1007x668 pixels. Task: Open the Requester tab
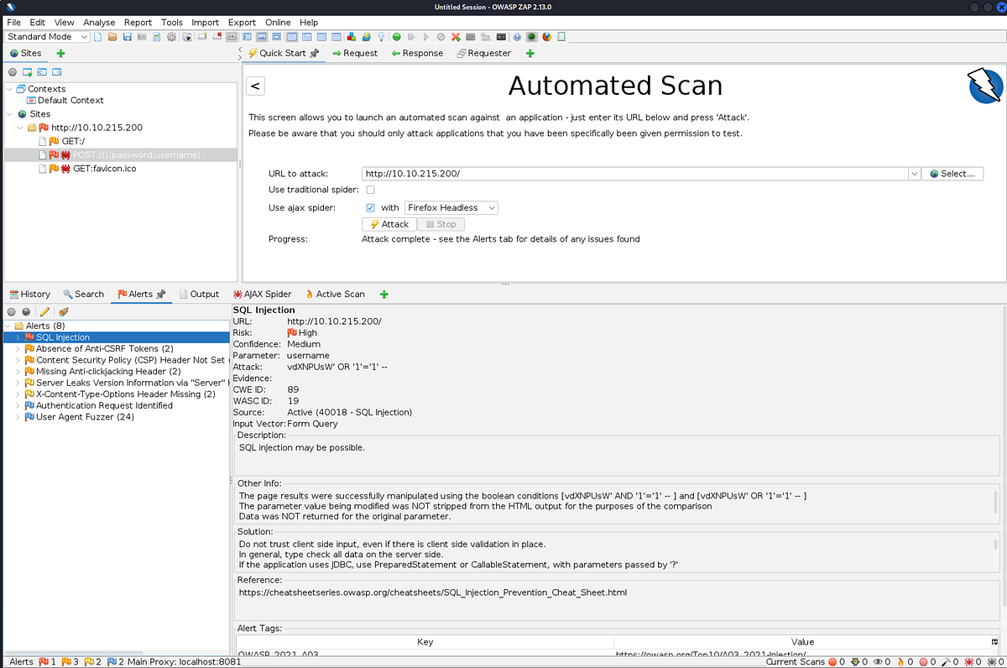click(483, 53)
